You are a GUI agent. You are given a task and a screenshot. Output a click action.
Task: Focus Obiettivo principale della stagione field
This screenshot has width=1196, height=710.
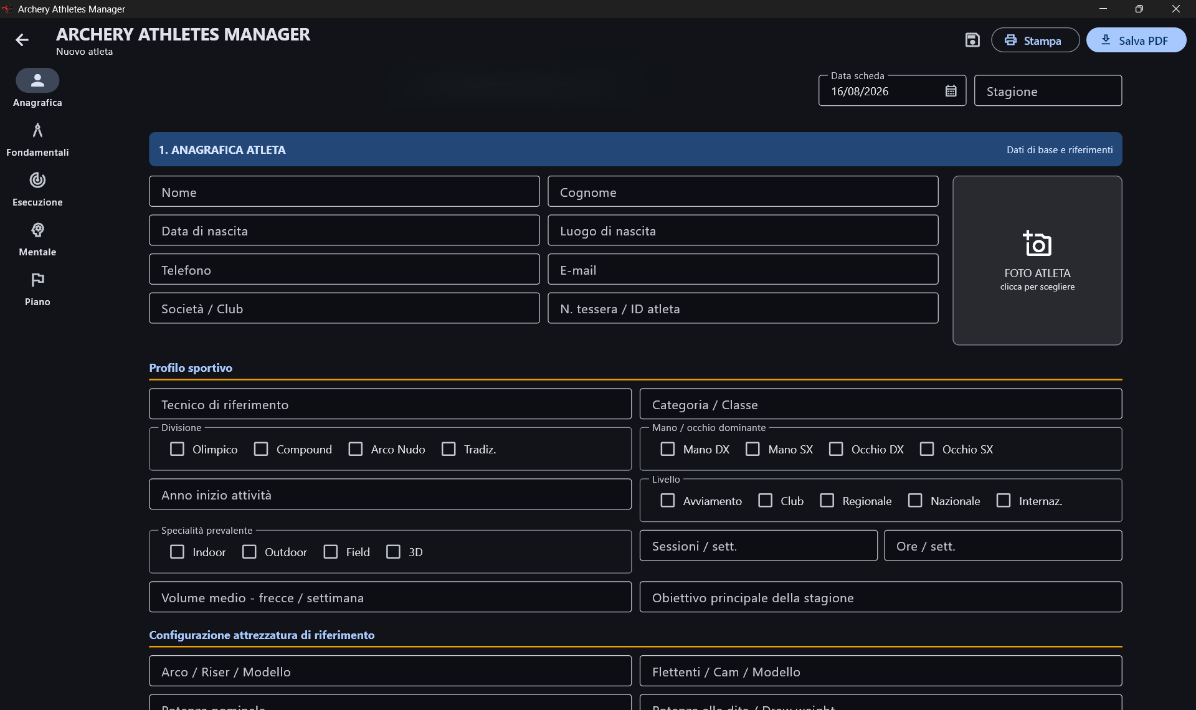tap(881, 597)
